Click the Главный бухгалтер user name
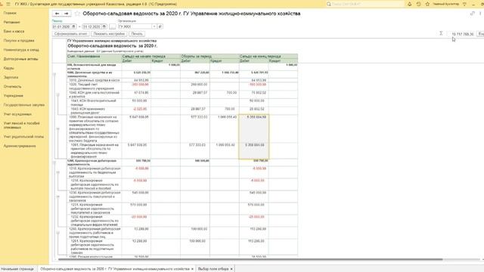This screenshot has height=272, width=484. [445, 4]
